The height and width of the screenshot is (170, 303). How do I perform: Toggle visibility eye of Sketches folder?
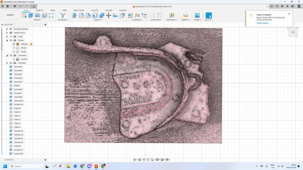coord(11,63)
